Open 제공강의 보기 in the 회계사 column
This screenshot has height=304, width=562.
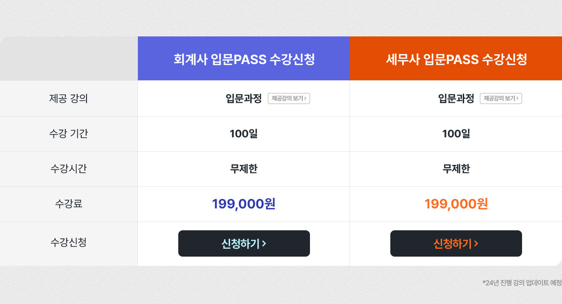[x=289, y=99]
